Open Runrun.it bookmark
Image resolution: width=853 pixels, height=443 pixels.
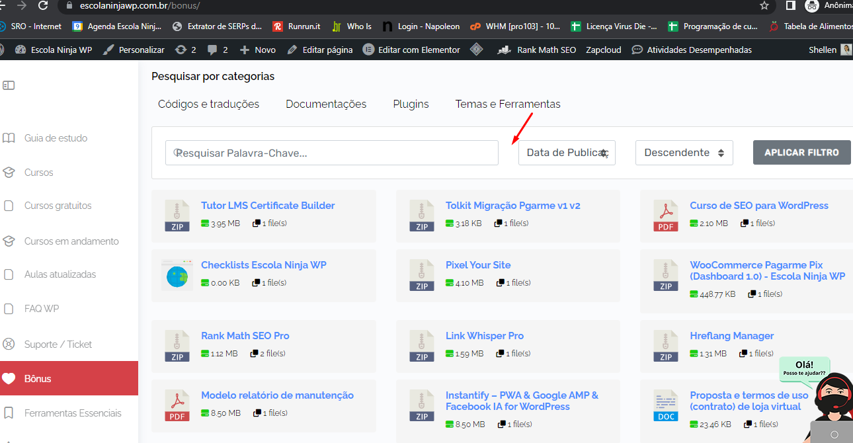click(297, 26)
